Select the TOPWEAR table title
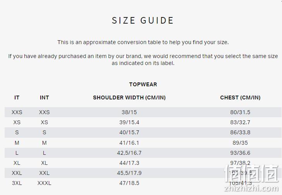282x195 pixels. [143, 84]
